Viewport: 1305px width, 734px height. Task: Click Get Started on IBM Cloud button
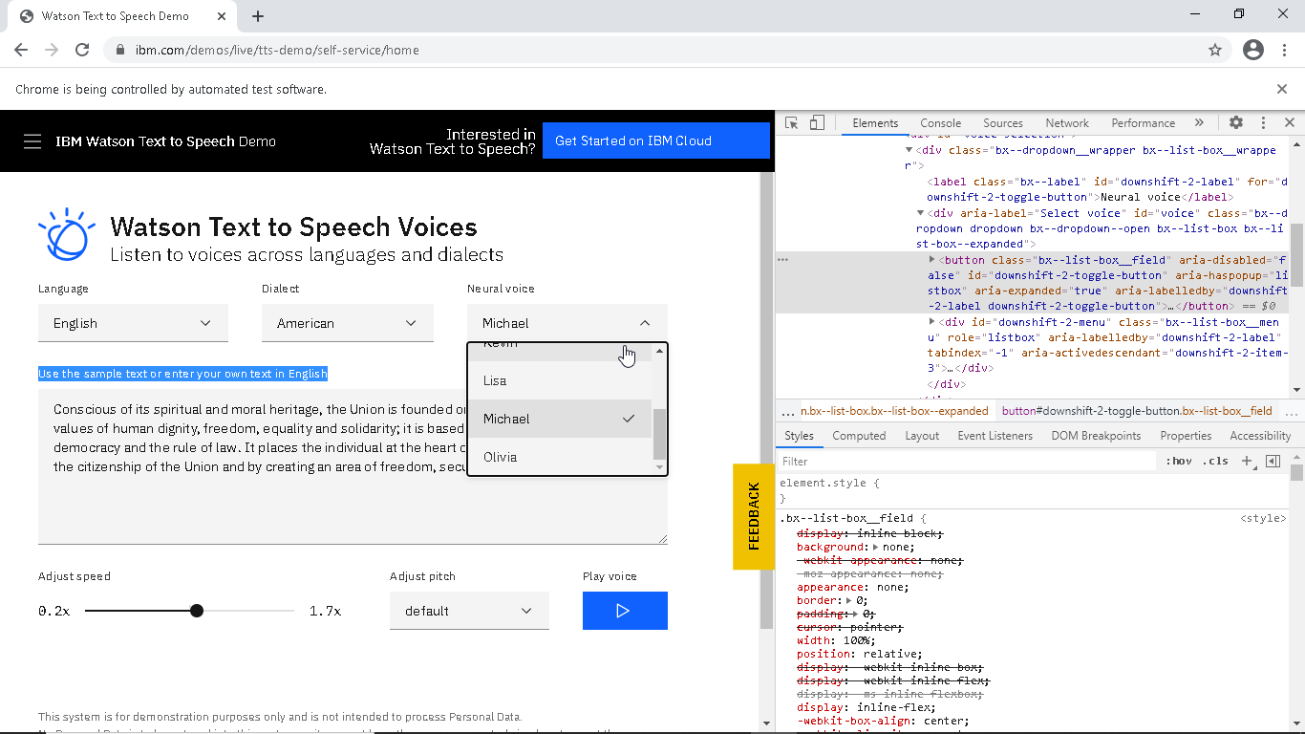(656, 140)
